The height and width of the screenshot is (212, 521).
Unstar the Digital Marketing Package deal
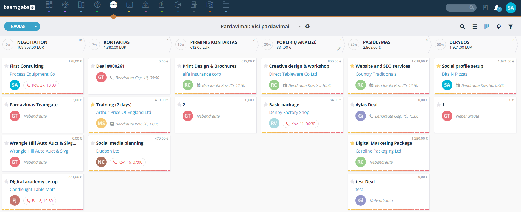coord(352,143)
